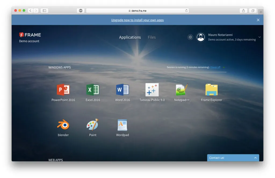Click the user avatar icon
The height and width of the screenshot is (178, 275).
[x=201, y=37]
